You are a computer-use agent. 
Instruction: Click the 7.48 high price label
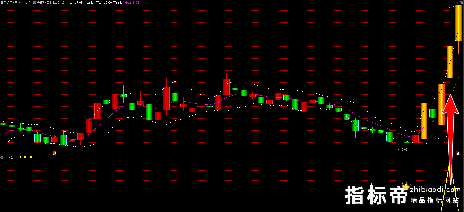coord(449,7)
